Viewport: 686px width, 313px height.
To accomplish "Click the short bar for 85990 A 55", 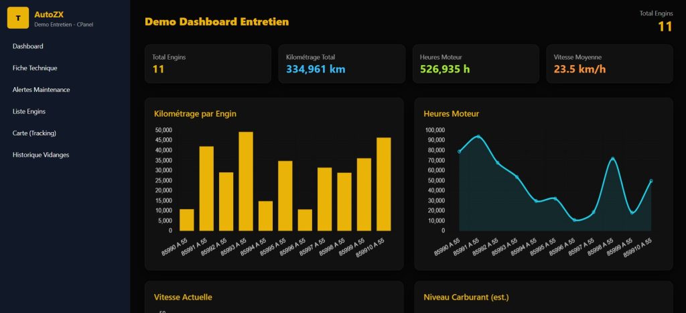I will coord(187,220).
